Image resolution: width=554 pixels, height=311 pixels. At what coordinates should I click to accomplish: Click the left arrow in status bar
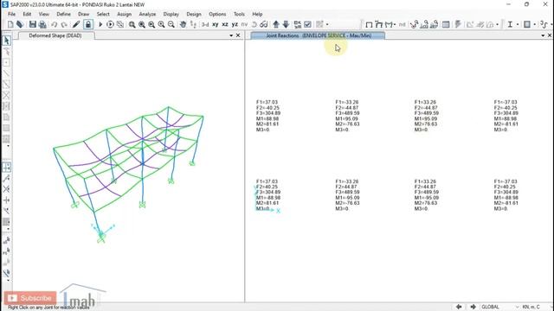[459, 307]
